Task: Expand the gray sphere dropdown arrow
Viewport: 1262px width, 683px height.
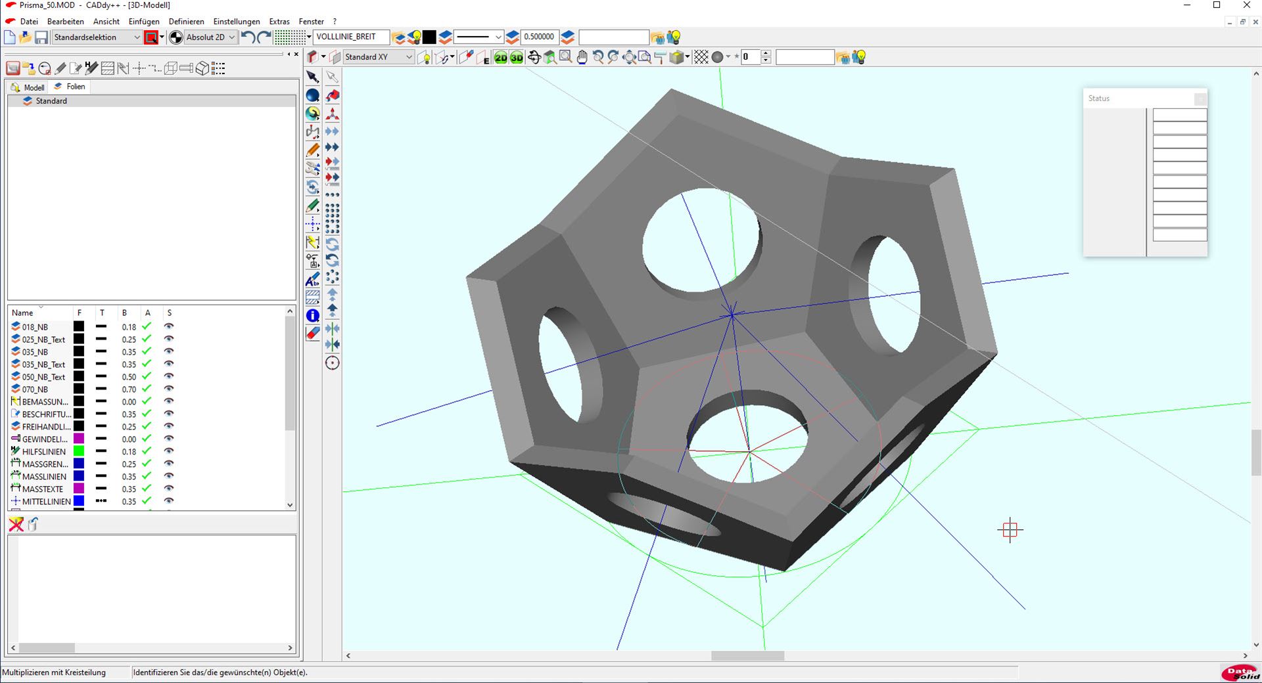Action: pyautogui.click(x=728, y=57)
